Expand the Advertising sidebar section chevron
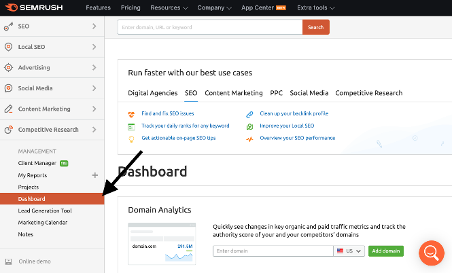Image resolution: width=452 pixels, height=273 pixels. pos(94,68)
